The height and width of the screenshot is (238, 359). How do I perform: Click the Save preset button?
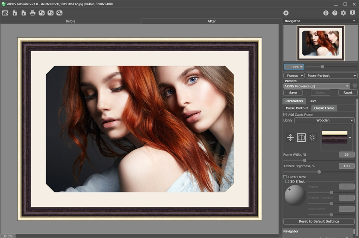point(293,93)
